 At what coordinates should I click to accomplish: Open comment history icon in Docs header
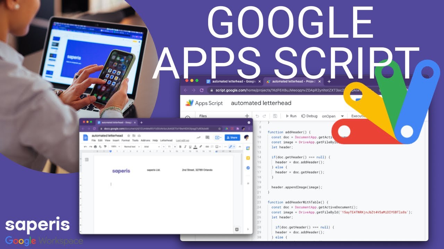coord(207,138)
